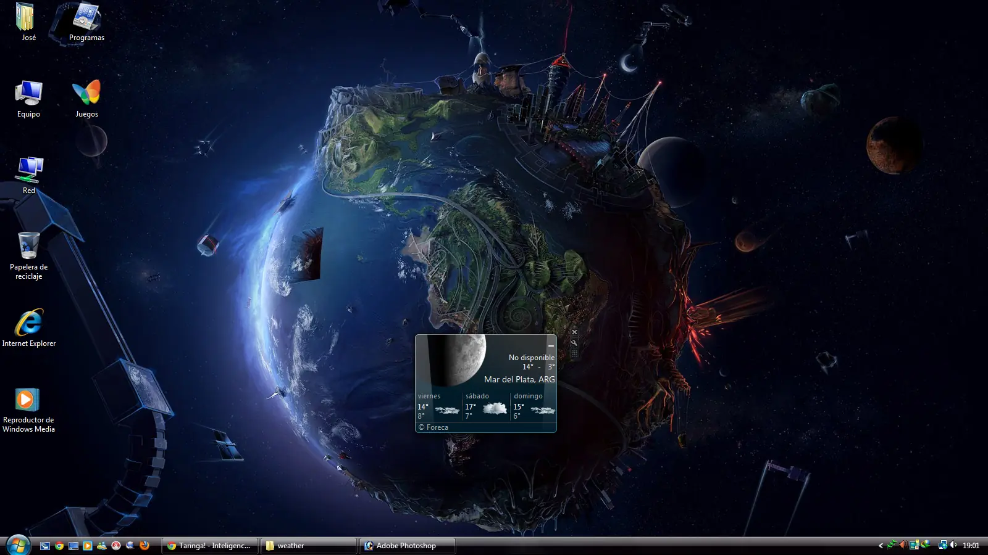
Task: Click the orange speaker tray icon
Action: 903,545
